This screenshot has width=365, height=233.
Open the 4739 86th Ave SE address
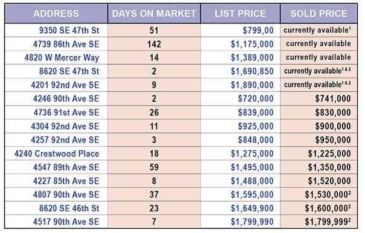66,44
